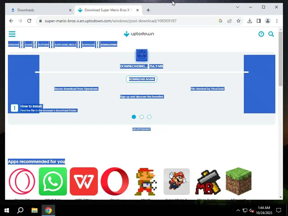Click Chrome icon in taskbar

(x=48, y=210)
